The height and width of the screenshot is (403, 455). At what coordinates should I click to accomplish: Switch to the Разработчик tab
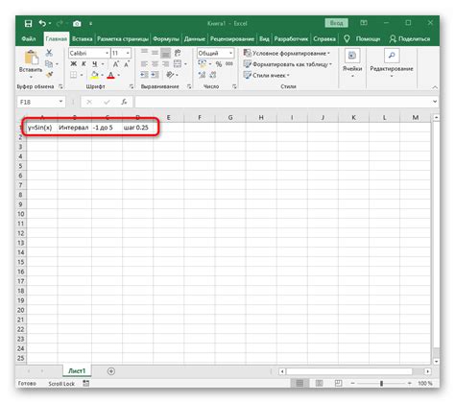point(291,38)
